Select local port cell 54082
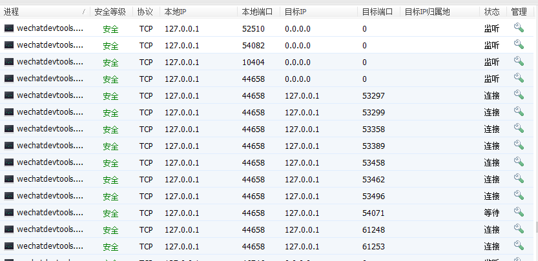The image size is (538, 261). click(x=253, y=46)
